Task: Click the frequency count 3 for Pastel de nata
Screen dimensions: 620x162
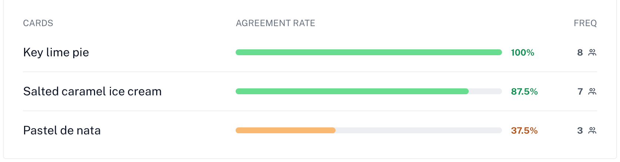Action: [x=580, y=131]
